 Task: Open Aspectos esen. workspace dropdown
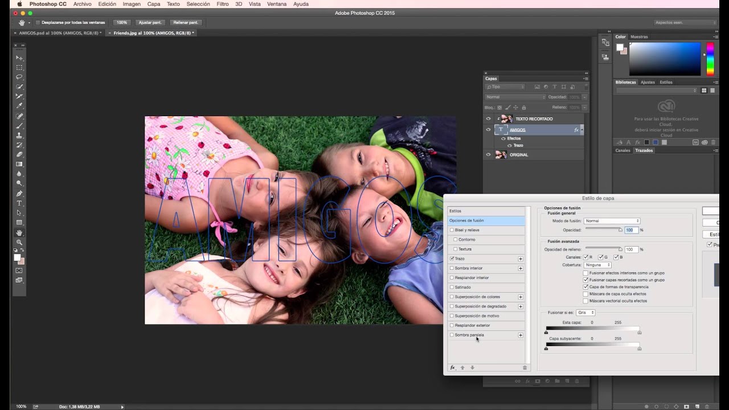[685, 22]
